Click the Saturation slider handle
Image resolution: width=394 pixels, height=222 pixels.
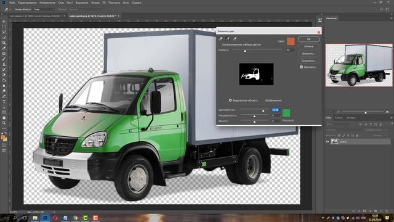click(254, 116)
